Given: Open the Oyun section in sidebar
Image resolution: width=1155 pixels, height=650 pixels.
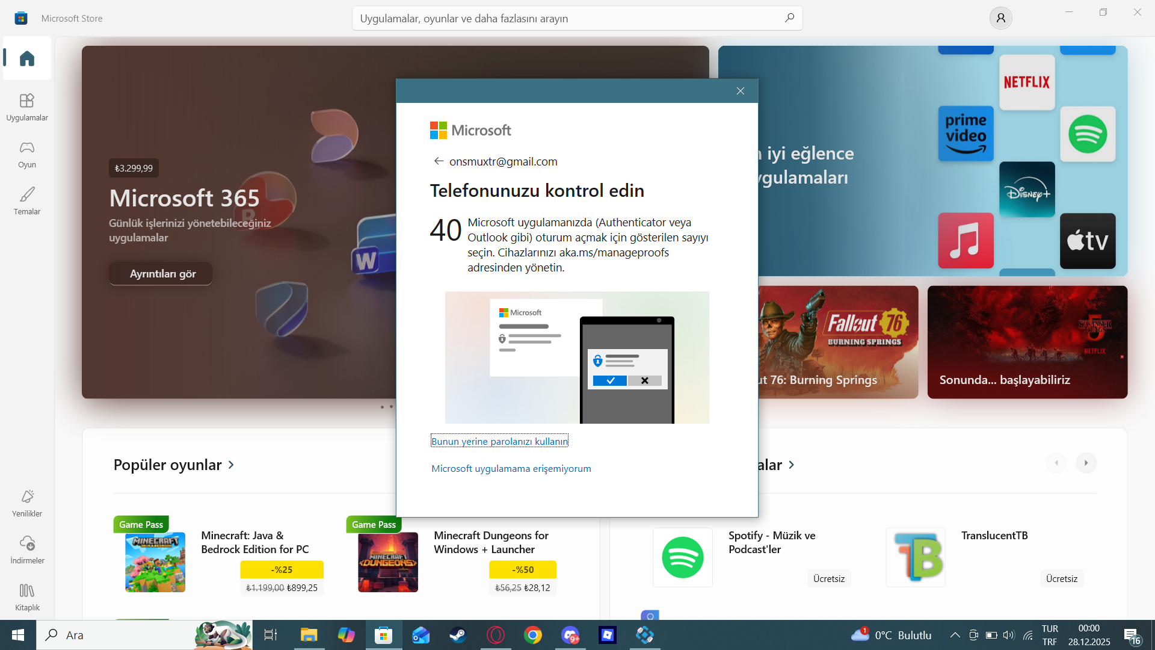Looking at the screenshot, I should pos(27,154).
